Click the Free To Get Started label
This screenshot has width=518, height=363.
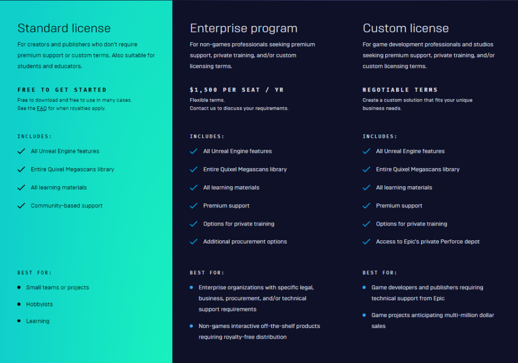62,90
